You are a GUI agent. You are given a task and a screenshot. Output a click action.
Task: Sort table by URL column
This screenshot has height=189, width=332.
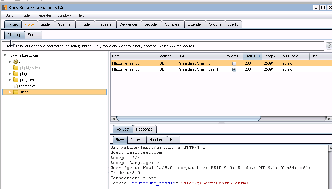tap(200, 56)
